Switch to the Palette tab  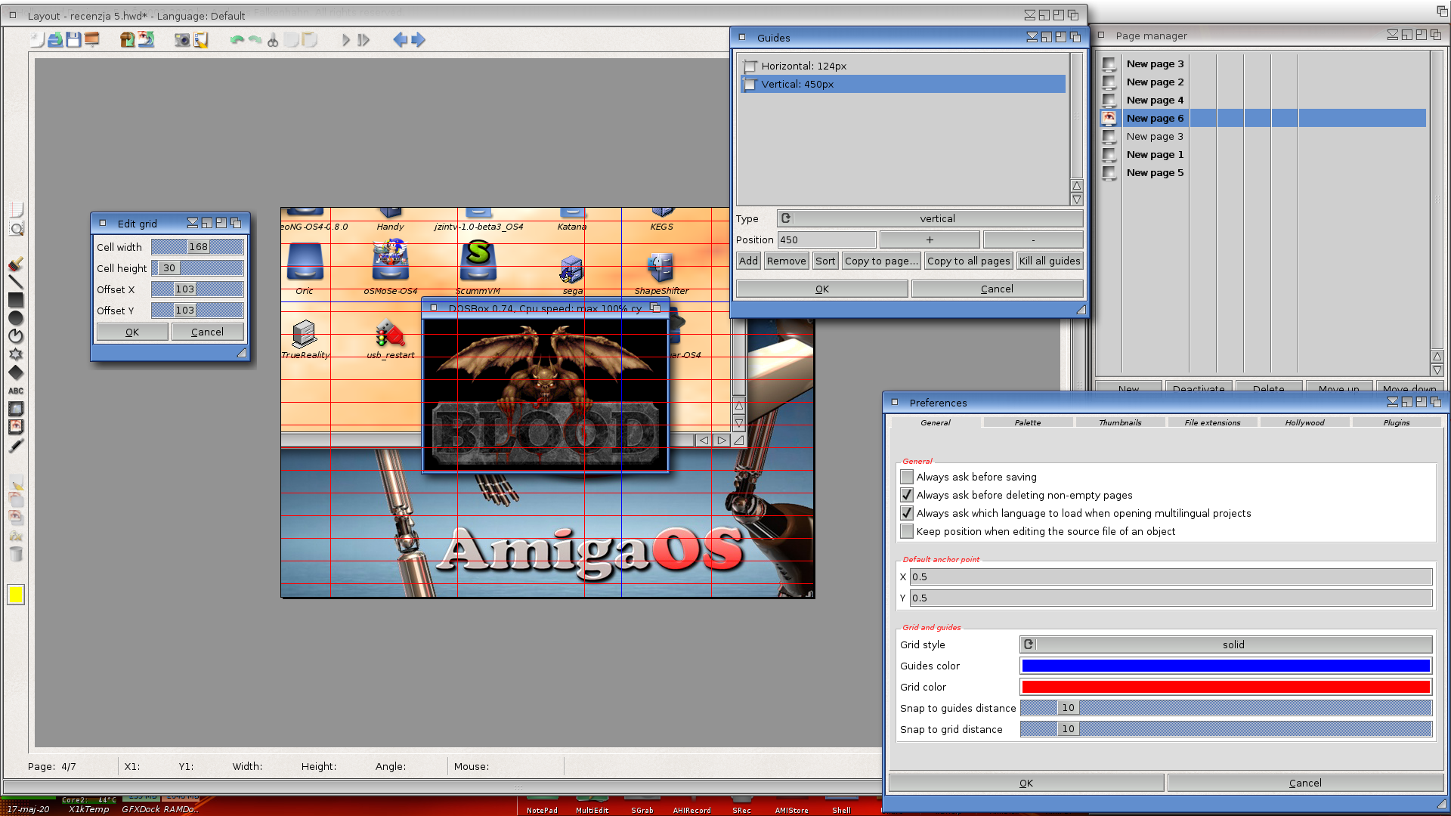1028,422
